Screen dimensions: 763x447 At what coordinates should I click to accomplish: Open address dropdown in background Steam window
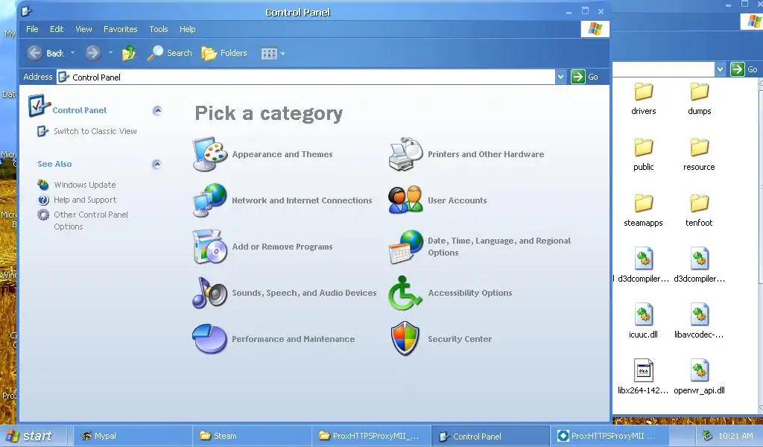721,69
